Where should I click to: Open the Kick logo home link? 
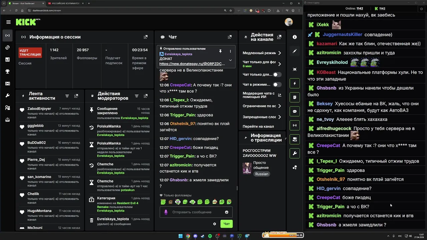(x=28, y=22)
